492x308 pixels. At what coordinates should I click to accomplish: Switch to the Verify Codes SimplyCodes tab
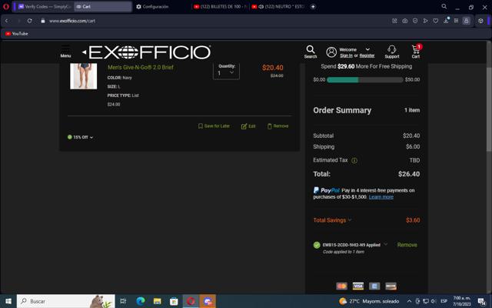[44, 7]
